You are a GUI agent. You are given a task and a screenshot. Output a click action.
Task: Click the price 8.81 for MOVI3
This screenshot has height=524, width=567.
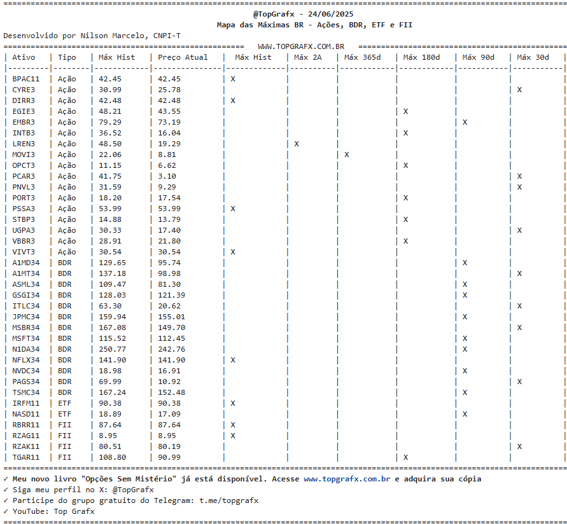pos(167,155)
